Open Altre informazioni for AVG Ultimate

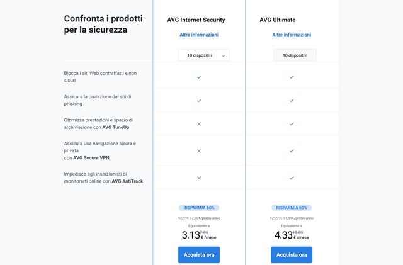point(292,35)
